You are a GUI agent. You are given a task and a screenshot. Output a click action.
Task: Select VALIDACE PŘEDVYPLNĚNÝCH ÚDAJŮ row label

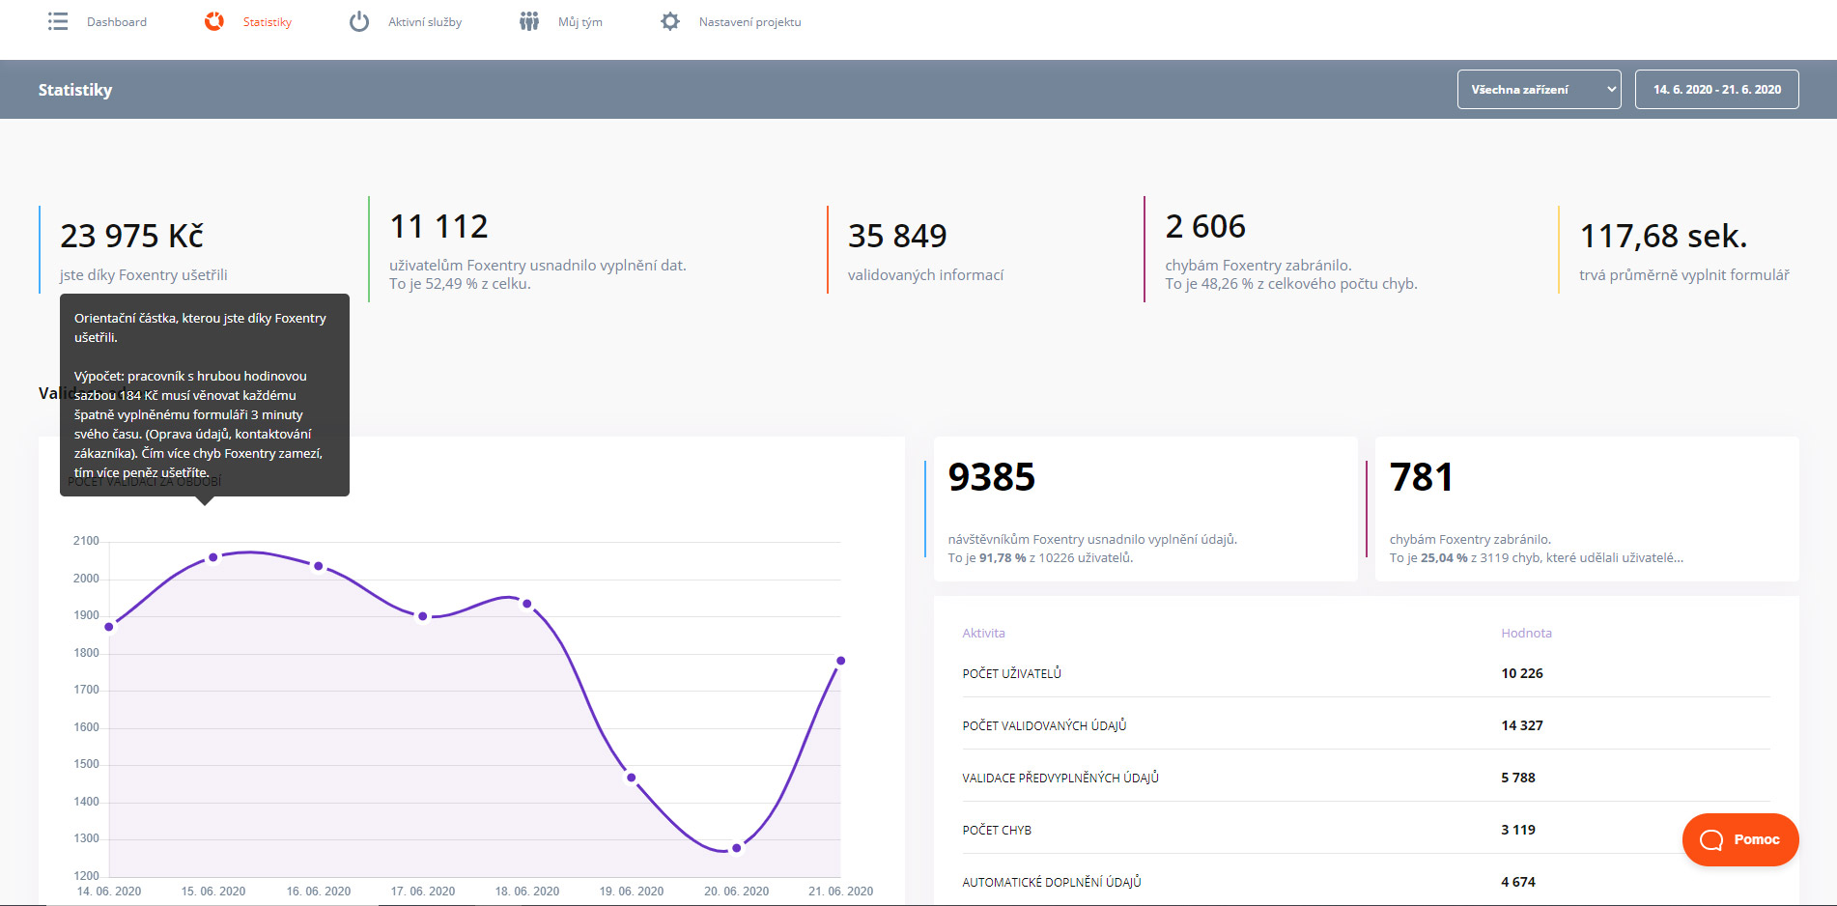coord(1060,779)
